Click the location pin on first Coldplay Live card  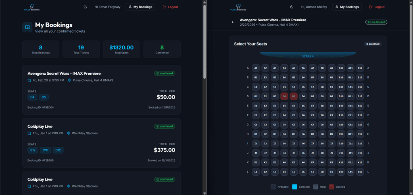point(68,133)
